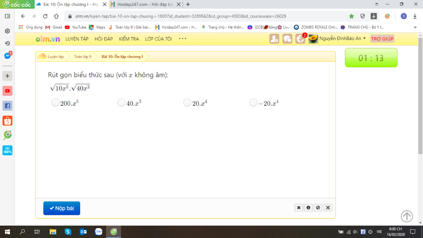The image size is (423, 238).
Task: Open the LỚP CỦA TÔI menu
Action: [158, 39]
